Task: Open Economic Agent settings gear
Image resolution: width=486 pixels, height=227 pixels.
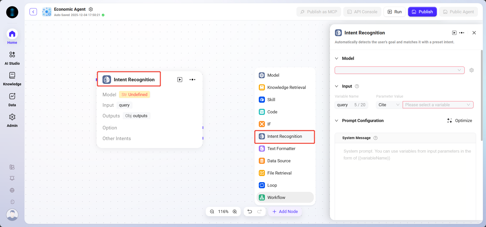Action: [x=91, y=9]
